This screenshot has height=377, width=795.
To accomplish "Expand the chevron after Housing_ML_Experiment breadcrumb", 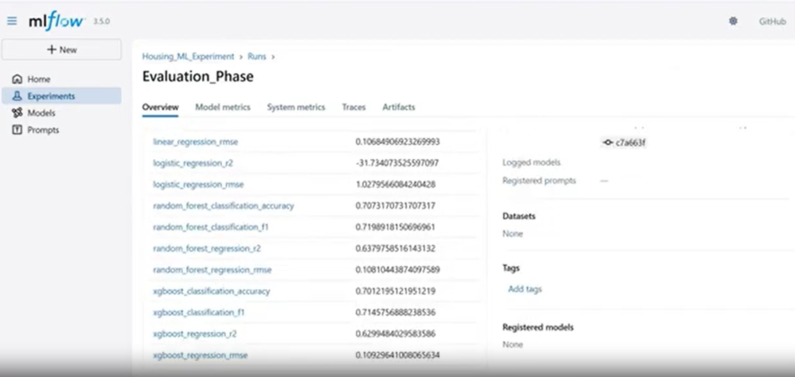I will point(241,57).
